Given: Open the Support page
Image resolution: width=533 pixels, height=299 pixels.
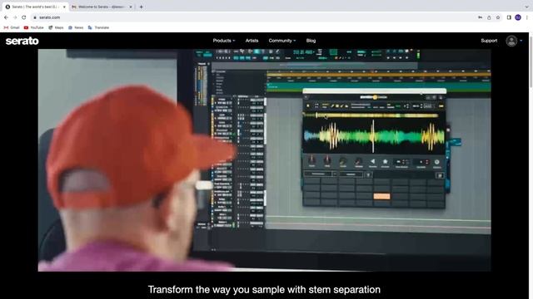Looking at the screenshot, I should tap(489, 41).
